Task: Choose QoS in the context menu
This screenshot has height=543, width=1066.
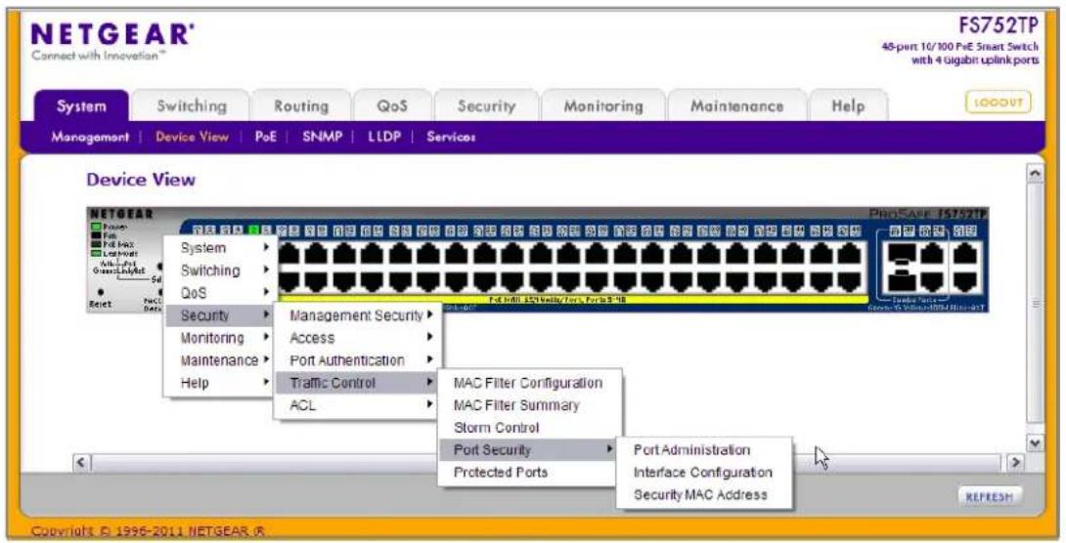Action: pos(219,293)
